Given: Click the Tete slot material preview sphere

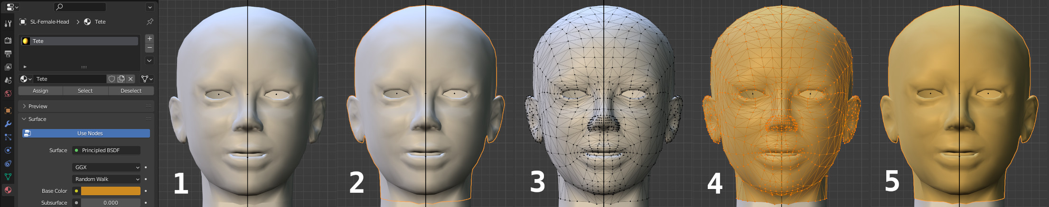Looking at the screenshot, I should pyautogui.click(x=26, y=41).
